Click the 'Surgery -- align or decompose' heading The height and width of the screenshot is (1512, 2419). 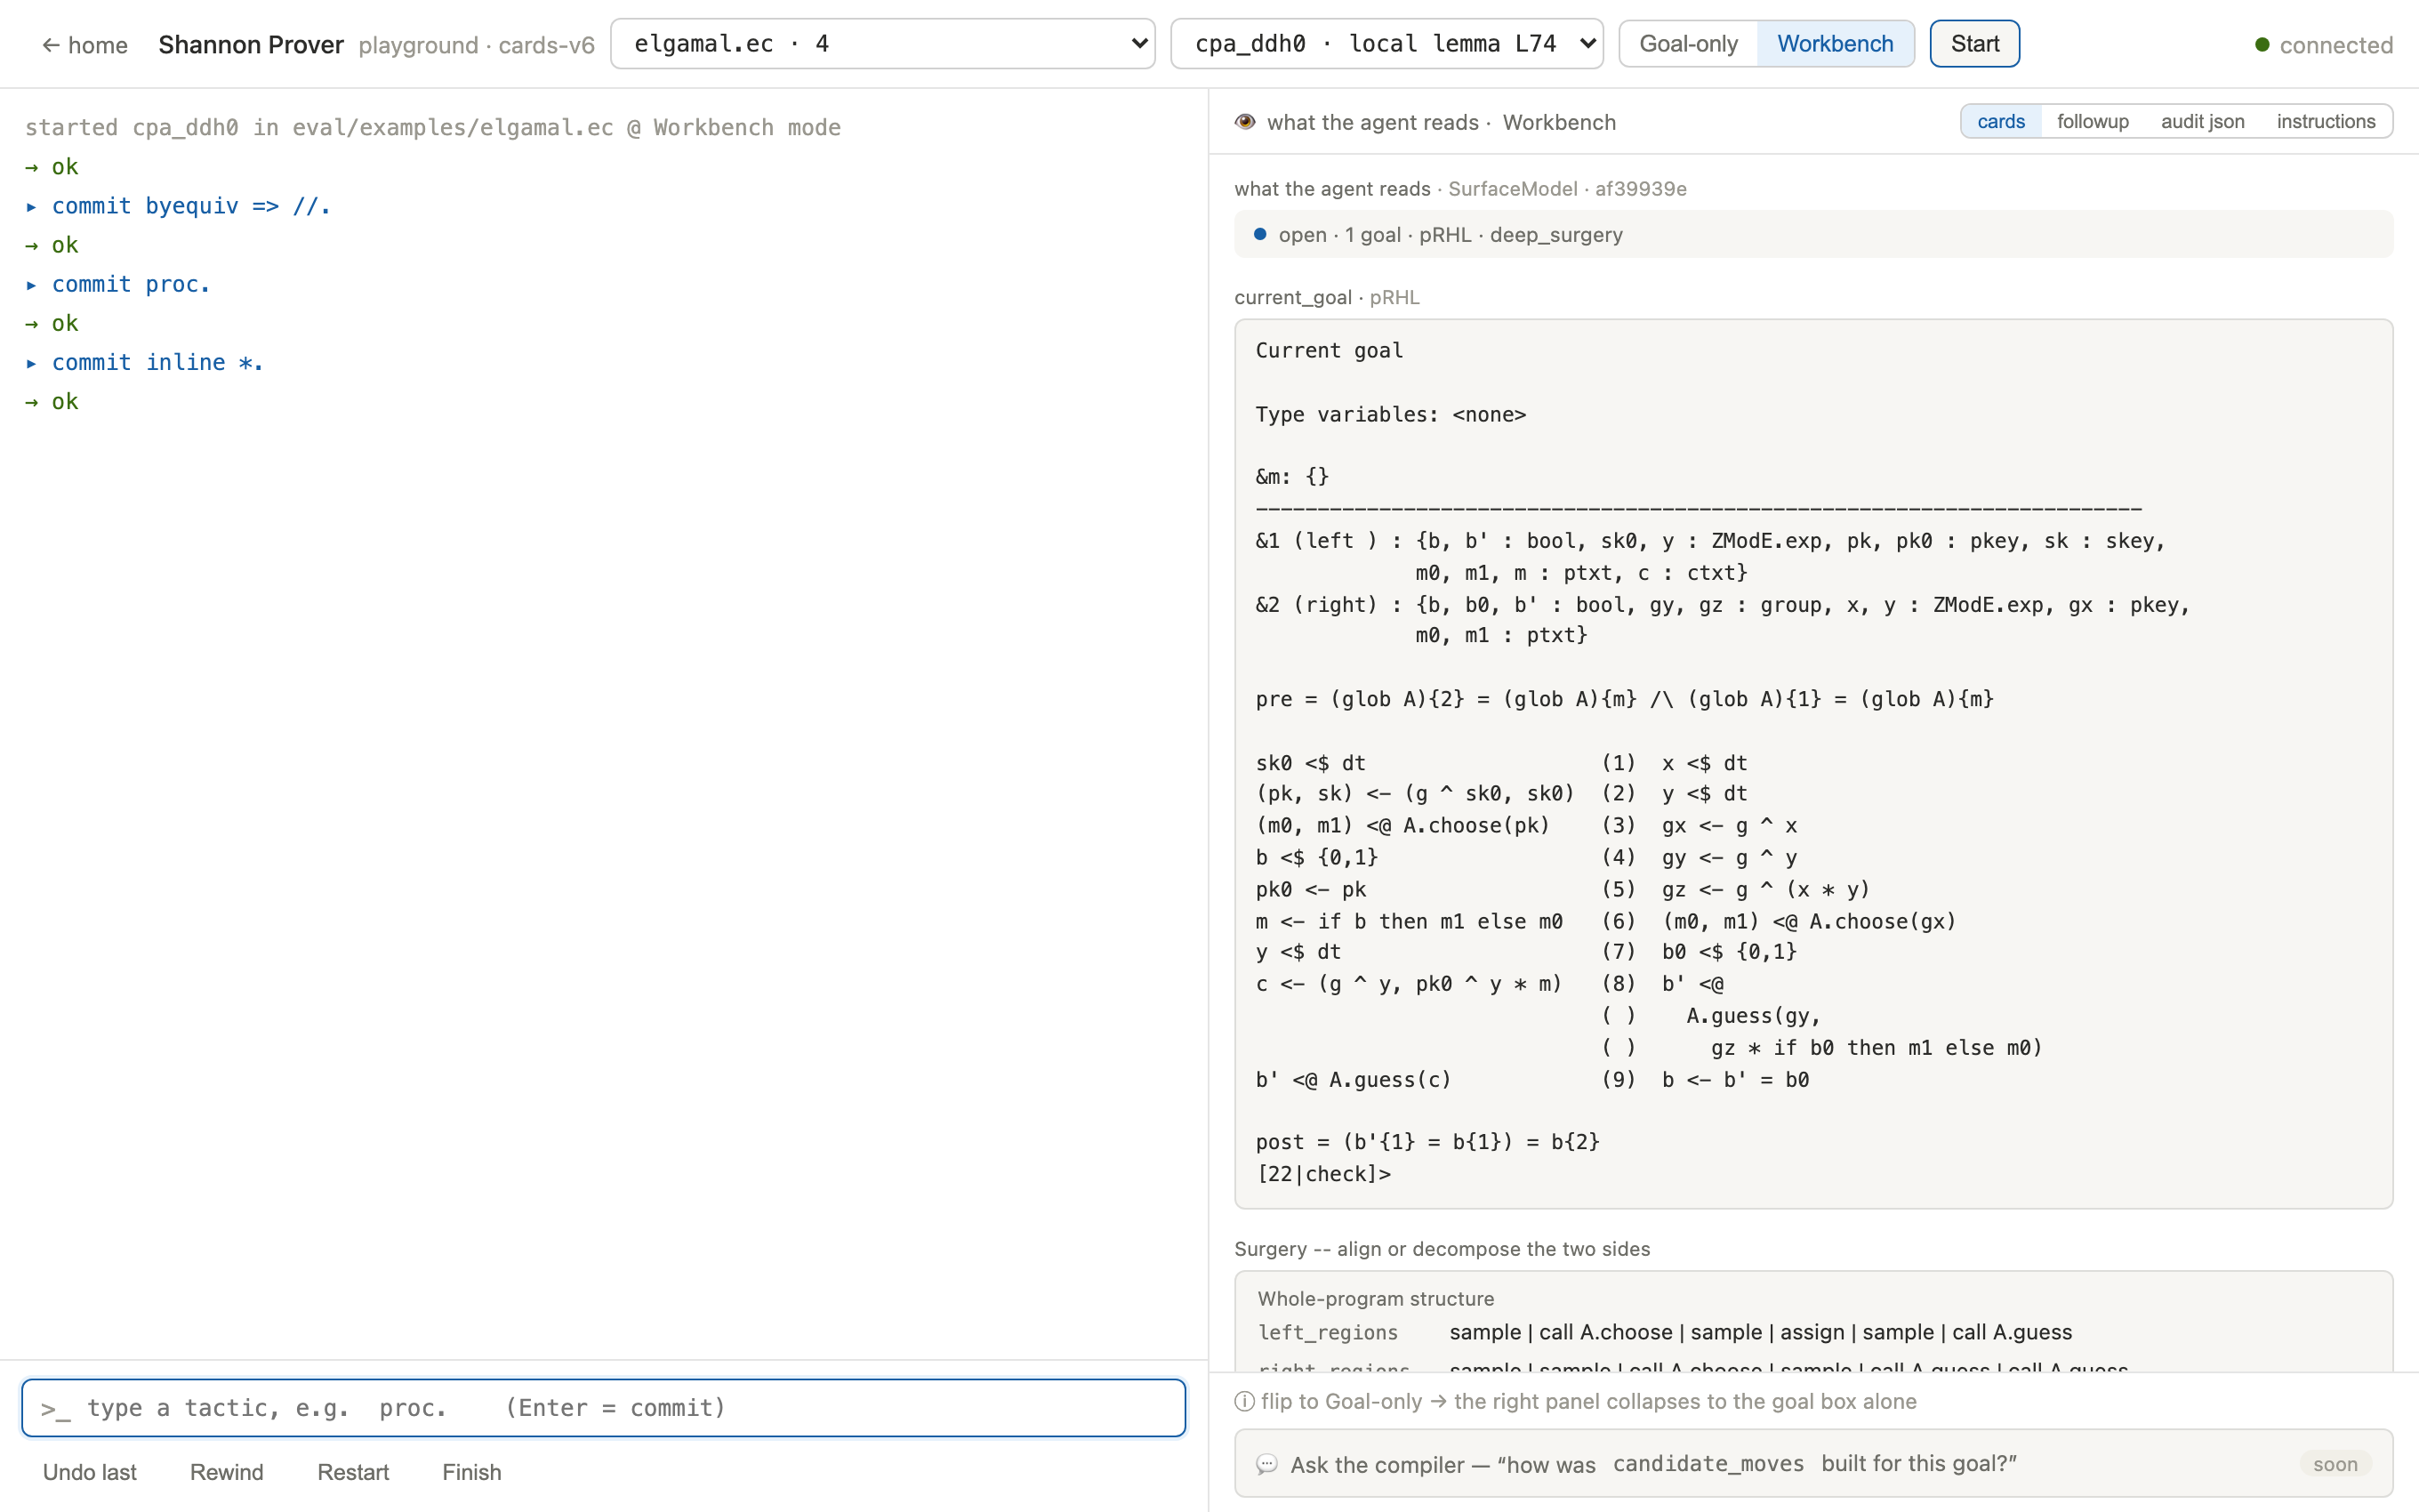pyautogui.click(x=1442, y=1249)
